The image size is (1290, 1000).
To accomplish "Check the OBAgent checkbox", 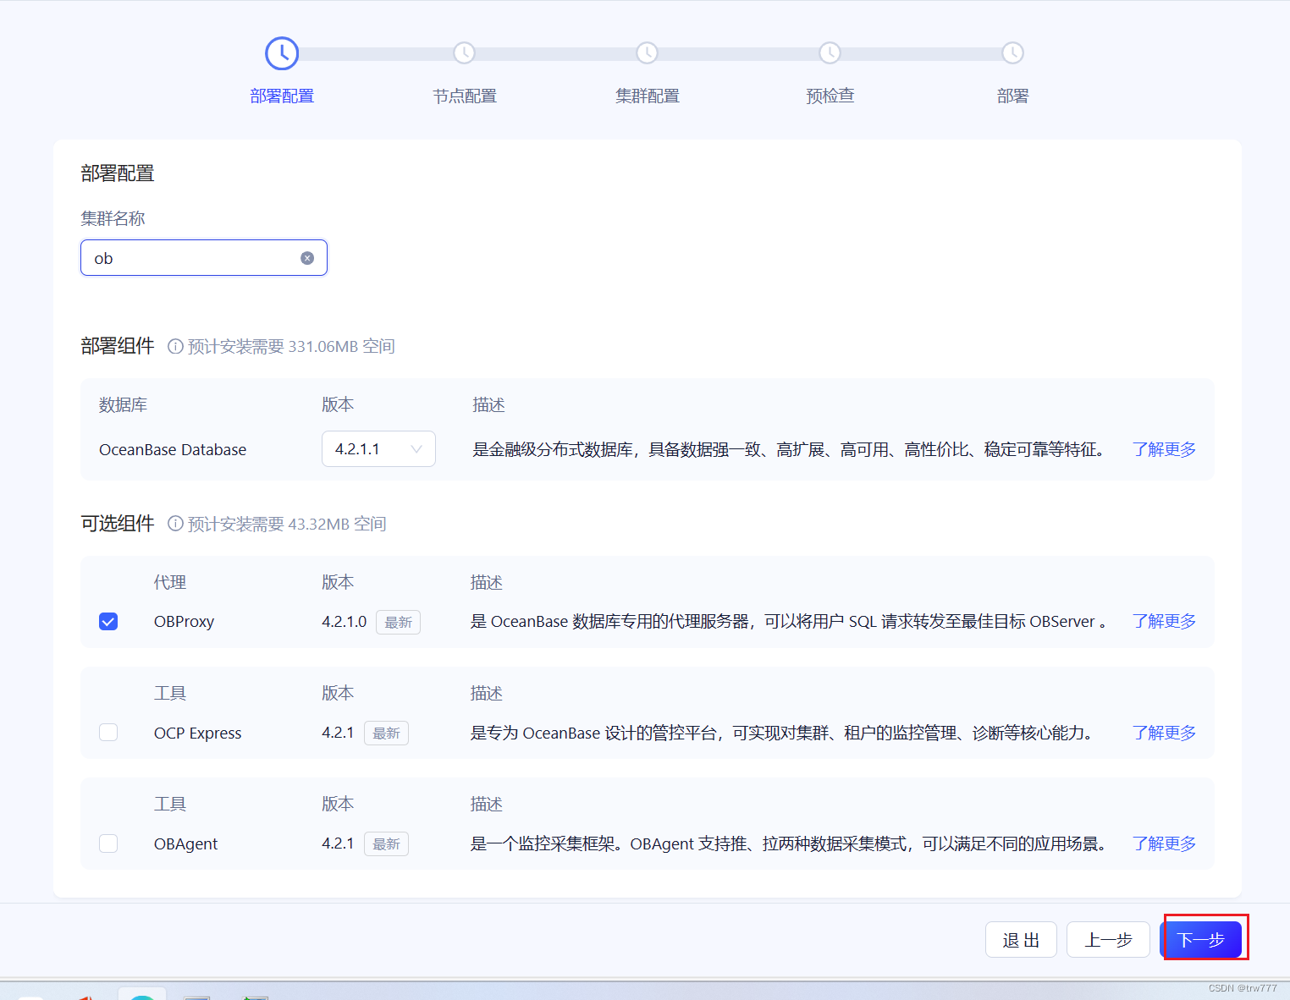I will coord(108,843).
